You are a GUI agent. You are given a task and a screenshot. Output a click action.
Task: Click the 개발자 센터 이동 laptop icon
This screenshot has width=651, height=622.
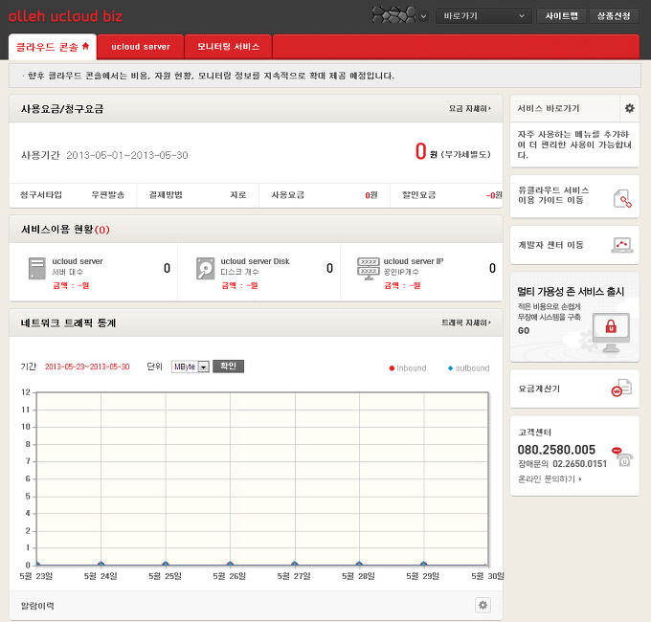pyautogui.click(x=622, y=245)
